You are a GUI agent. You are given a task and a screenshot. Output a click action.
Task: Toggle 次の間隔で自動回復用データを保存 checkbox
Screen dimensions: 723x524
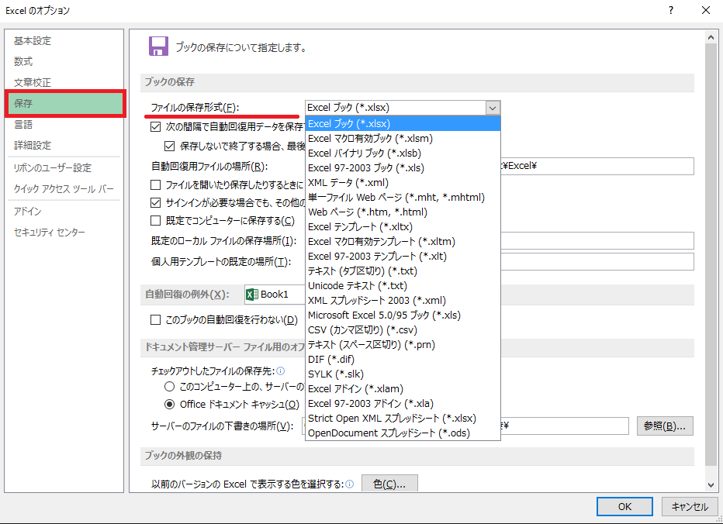coord(156,126)
